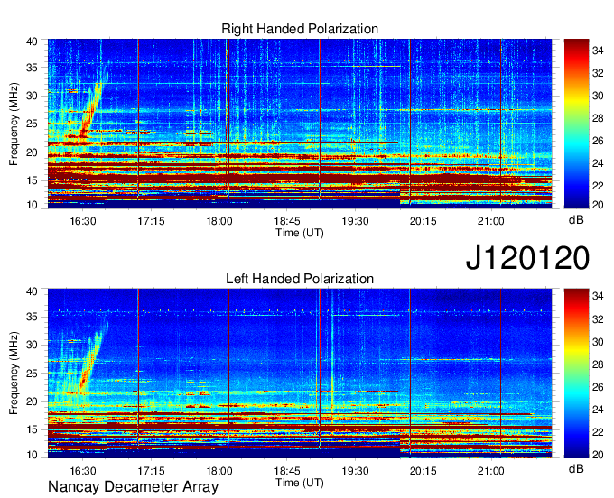Click 30 dB value on Left Handed colorbar
The width and height of the screenshot is (614, 498).
click(x=598, y=342)
